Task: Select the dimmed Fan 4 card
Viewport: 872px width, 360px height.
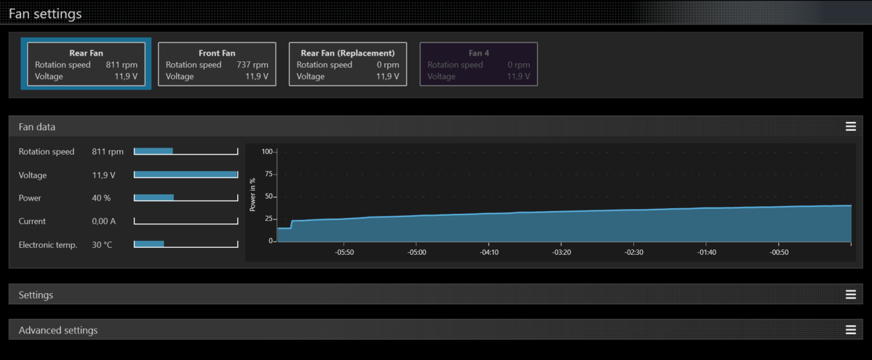Action: pos(479,64)
